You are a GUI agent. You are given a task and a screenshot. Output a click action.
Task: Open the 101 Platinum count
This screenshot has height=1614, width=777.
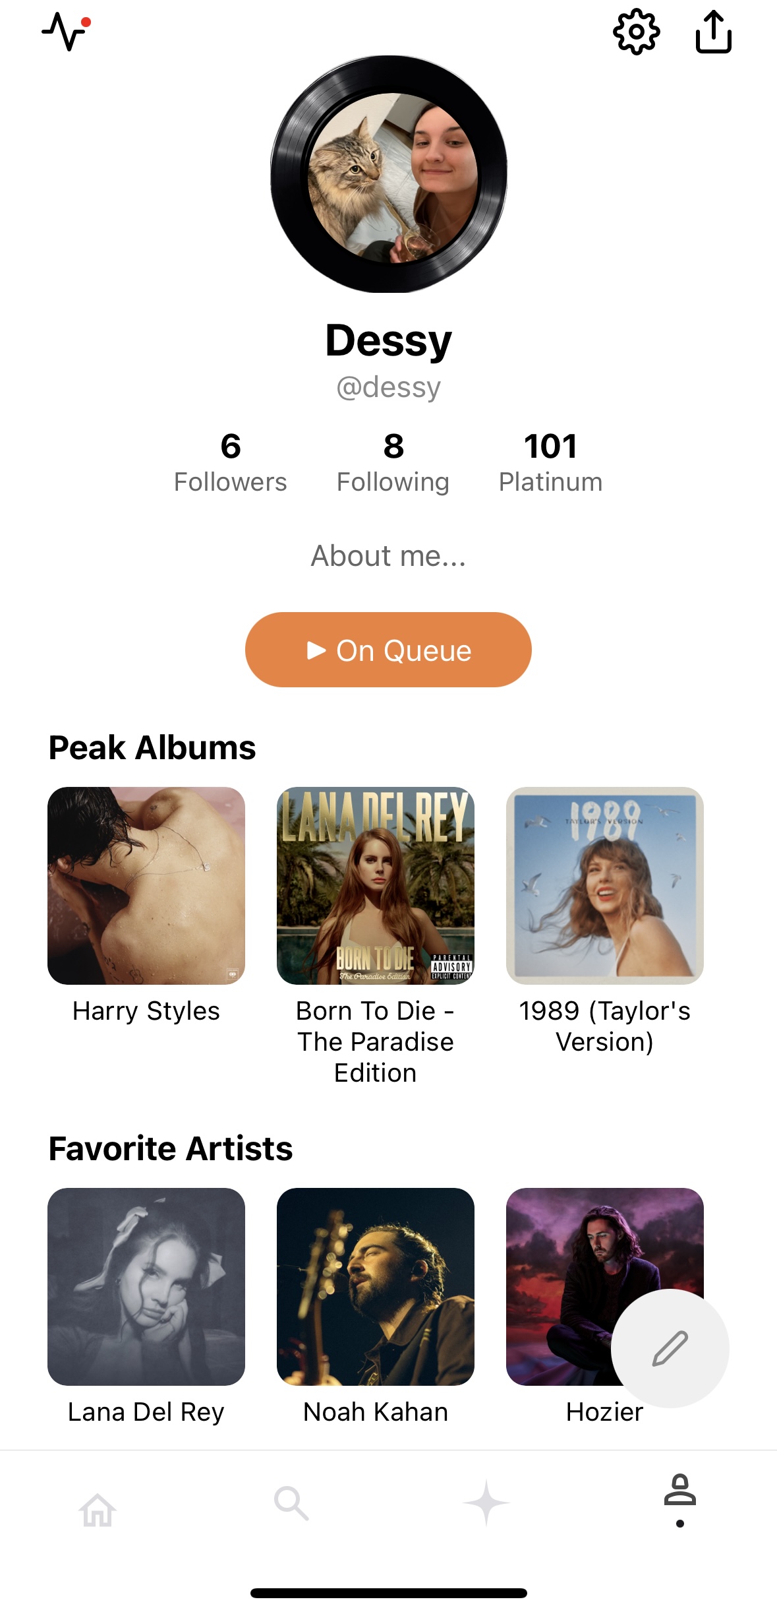tap(550, 462)
